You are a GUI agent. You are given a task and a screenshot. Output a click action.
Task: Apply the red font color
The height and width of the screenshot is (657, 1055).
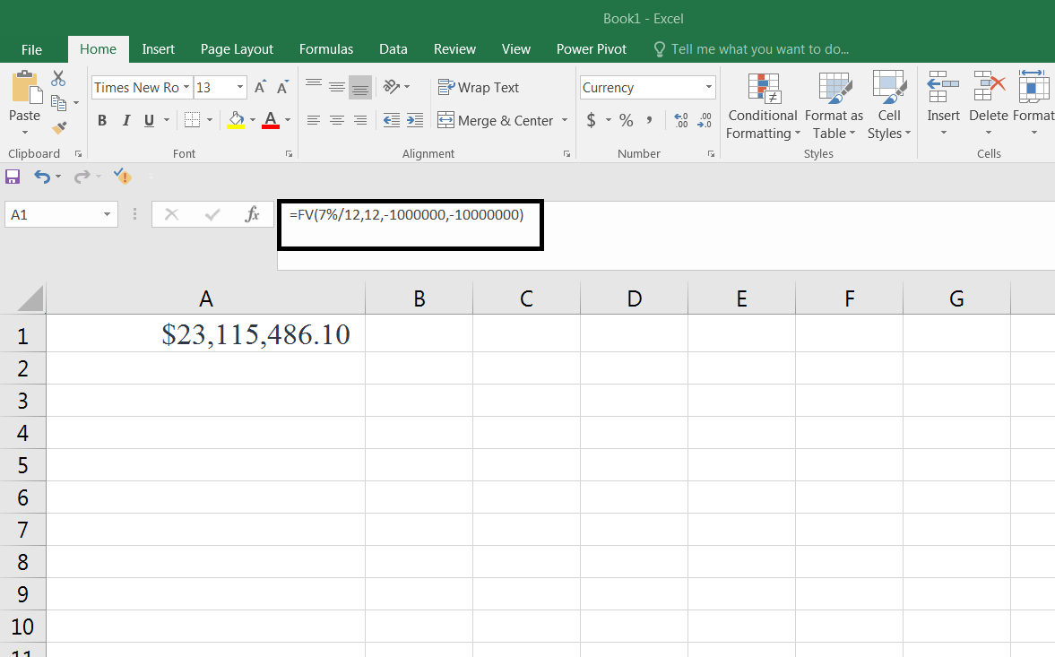tap(271, 120)
